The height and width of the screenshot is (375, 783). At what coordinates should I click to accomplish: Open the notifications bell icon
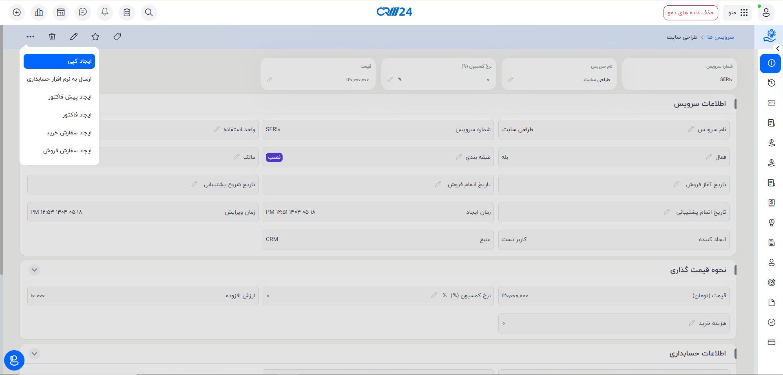[105, 13]
